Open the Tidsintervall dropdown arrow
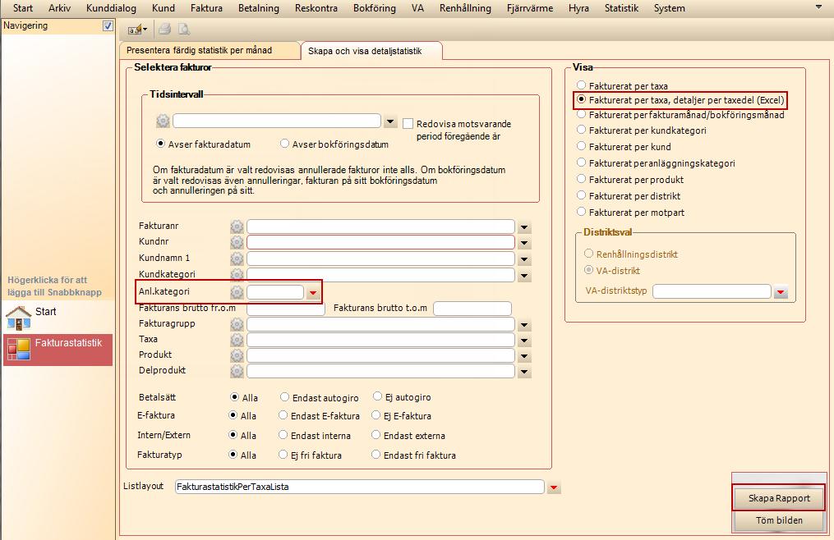This screenshot has width=834, height=540. (x=390, y=121)
